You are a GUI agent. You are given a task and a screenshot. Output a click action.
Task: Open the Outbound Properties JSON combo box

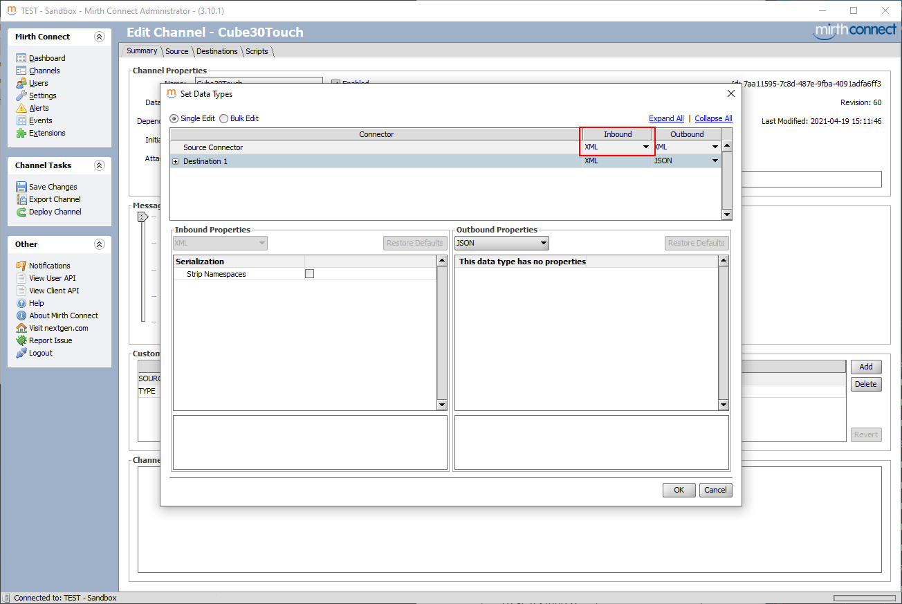coord(501,243)
